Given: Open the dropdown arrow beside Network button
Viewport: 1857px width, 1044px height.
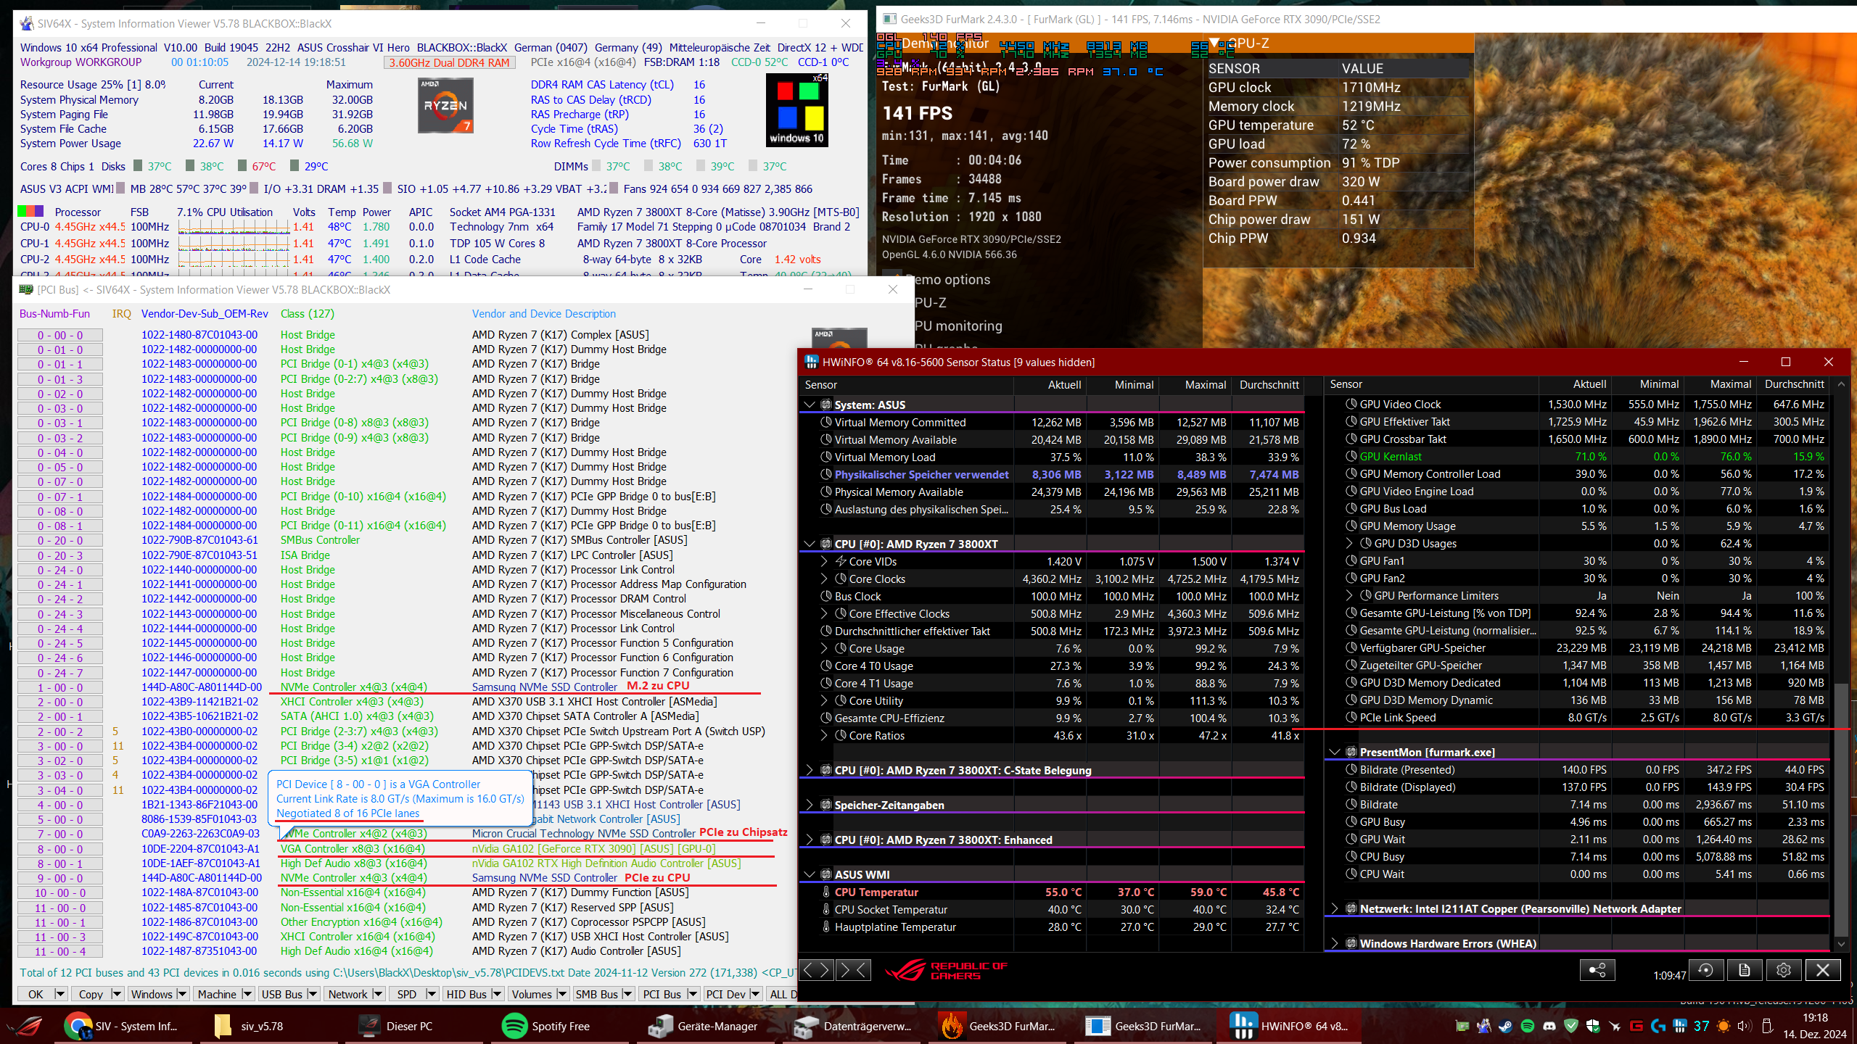Looking at the screenshot, I should pos(377,994).
